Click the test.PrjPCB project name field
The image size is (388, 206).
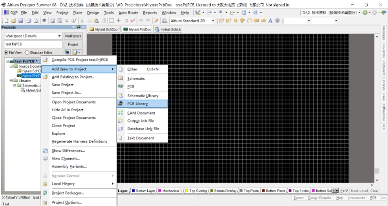click(33, 44)
